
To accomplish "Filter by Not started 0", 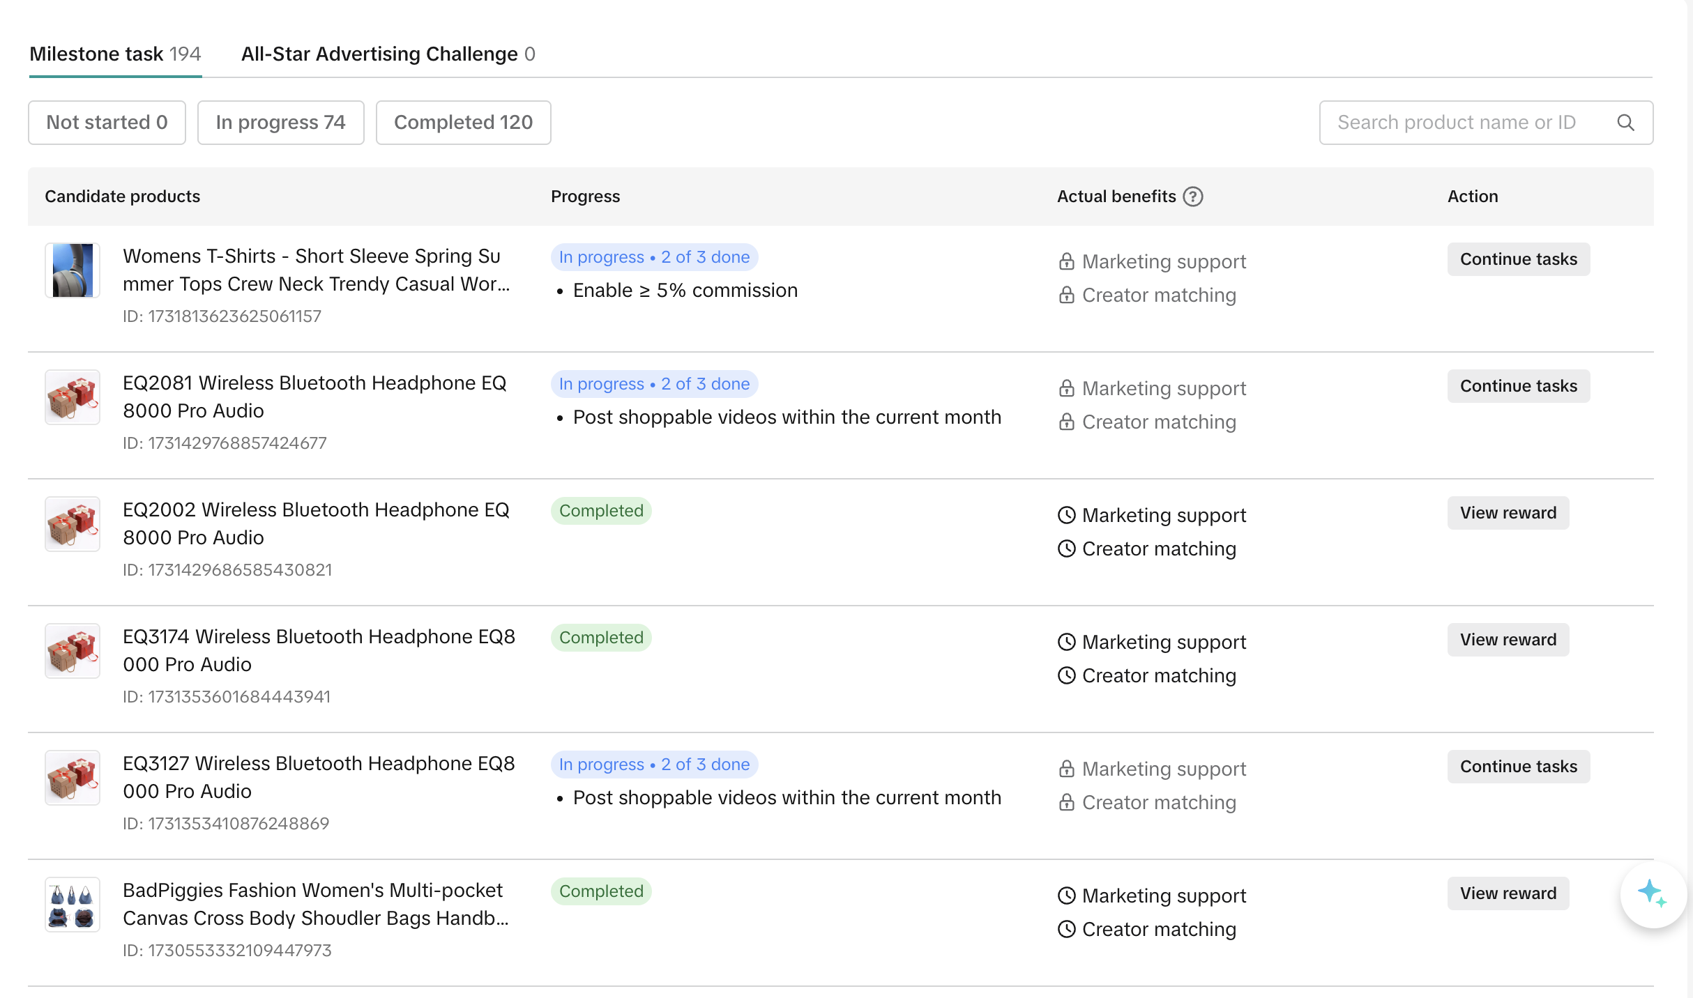I will (x=107, y=123).
